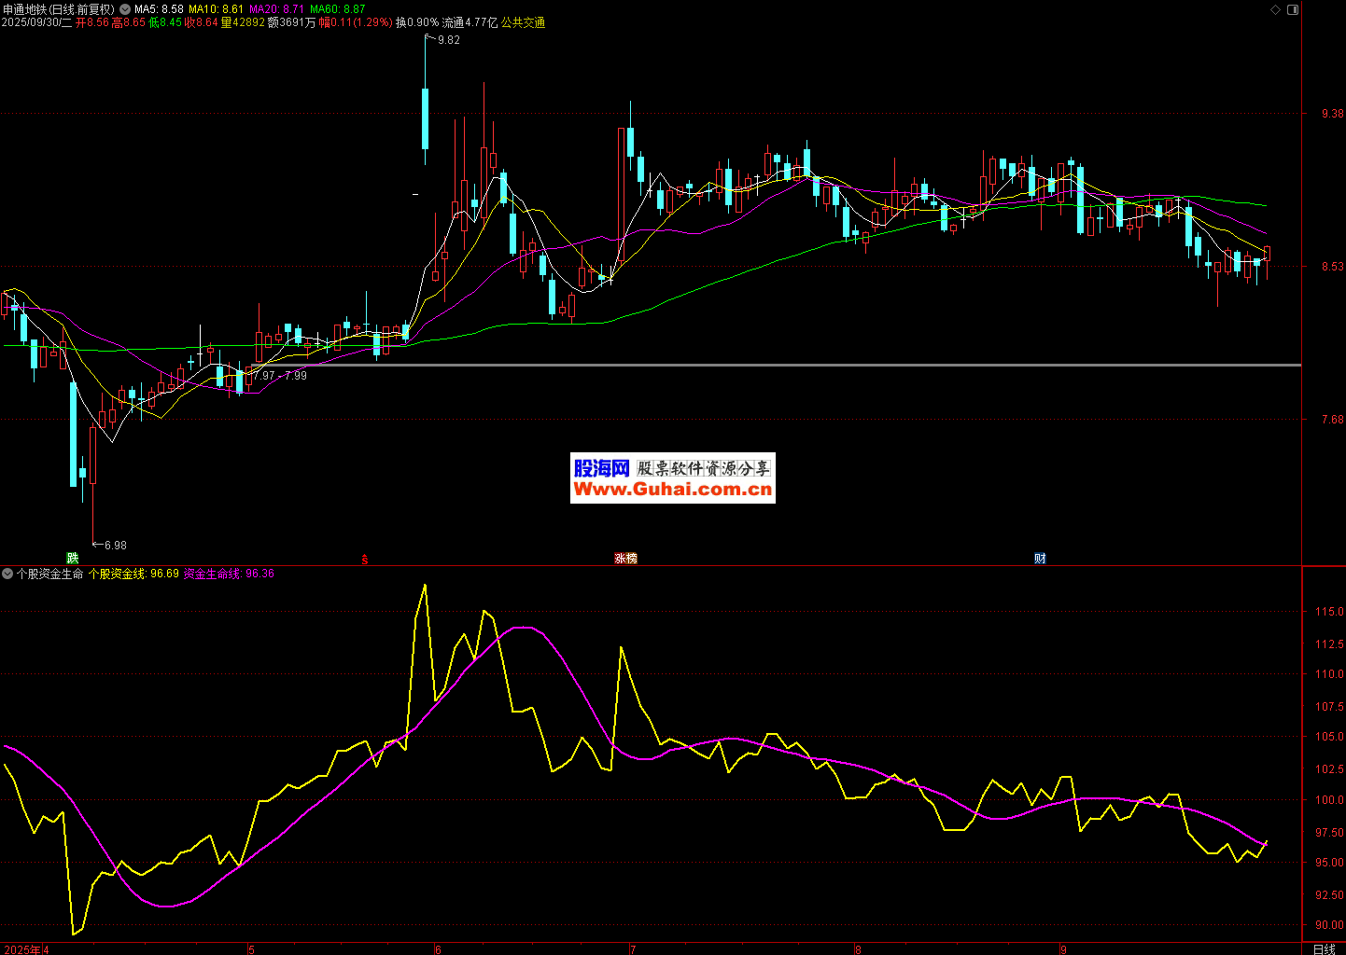Toggle the right side panel icon

(1293, 9)
